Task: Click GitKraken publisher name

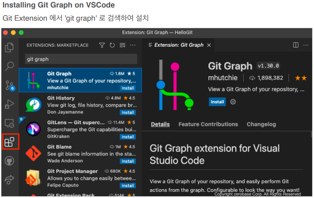Action: point(59,137)
